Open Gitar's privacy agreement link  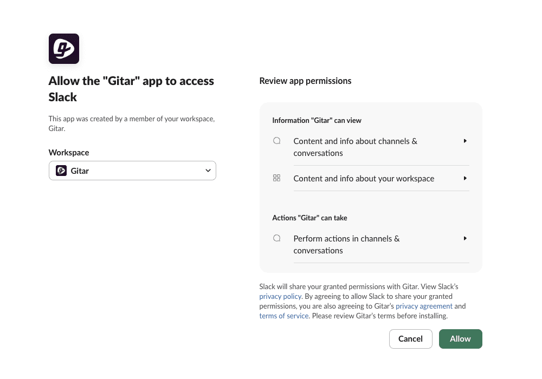click(x=424, y=306)
